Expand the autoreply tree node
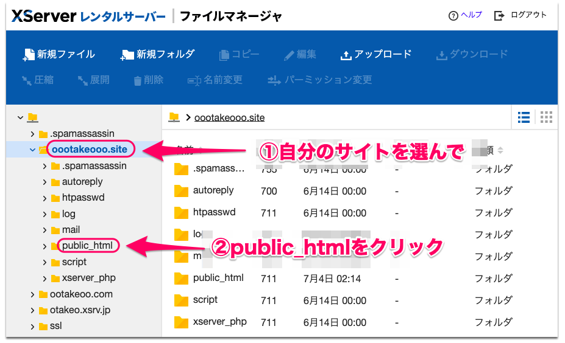This screenshot has height=343, width=565. [44, 182]
